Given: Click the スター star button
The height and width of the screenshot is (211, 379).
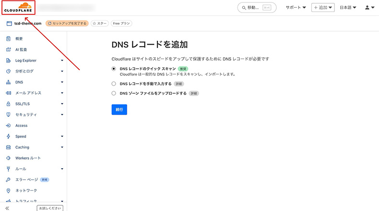Looking at the screenshot, I should [x=100, y=24].
